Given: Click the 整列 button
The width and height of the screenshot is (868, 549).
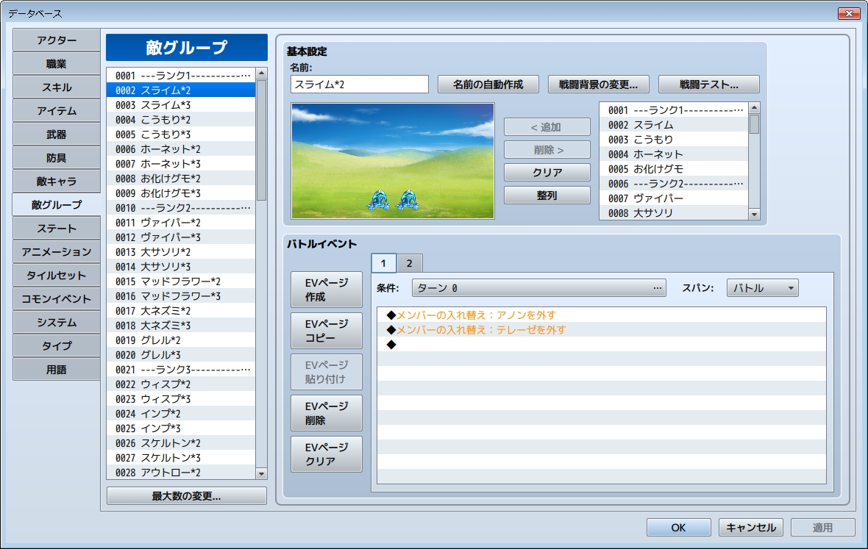Looking at the screenshot, I should 547,195.
